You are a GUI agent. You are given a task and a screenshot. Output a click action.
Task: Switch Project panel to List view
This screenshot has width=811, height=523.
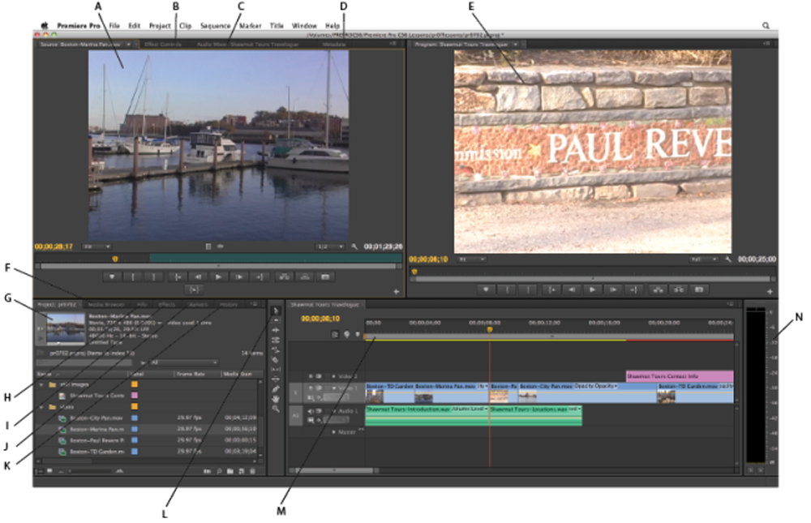(41, 471)
